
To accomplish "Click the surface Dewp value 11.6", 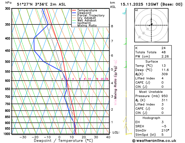I will pos(165,70).
